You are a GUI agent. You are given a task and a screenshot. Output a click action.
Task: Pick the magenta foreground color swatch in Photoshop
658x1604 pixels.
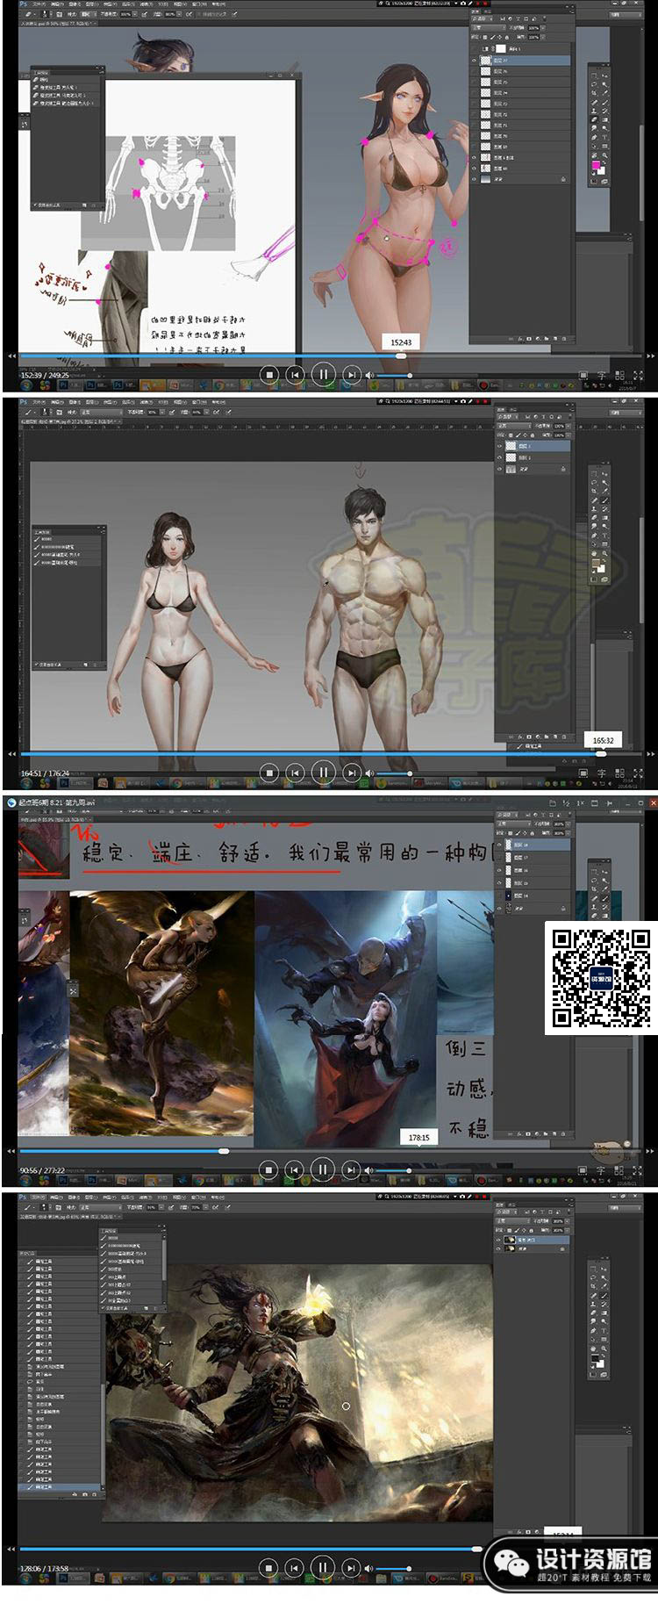point(596,165)
